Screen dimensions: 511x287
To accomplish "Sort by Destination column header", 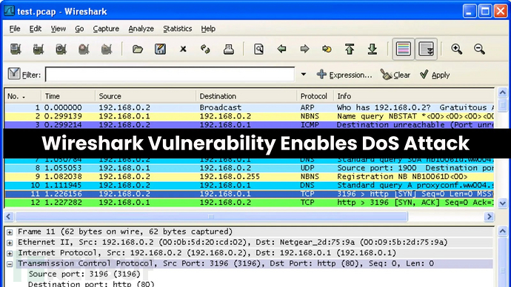I will click(246, 96).
